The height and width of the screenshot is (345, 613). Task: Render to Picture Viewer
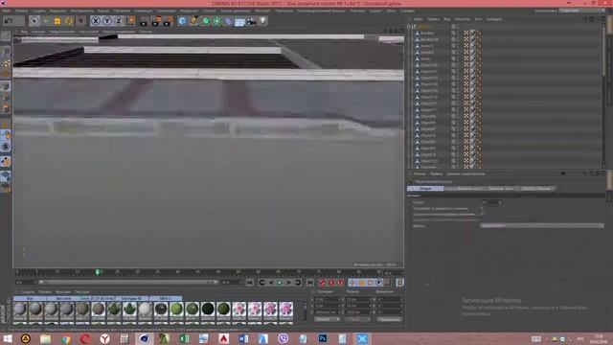coord(156,21)
